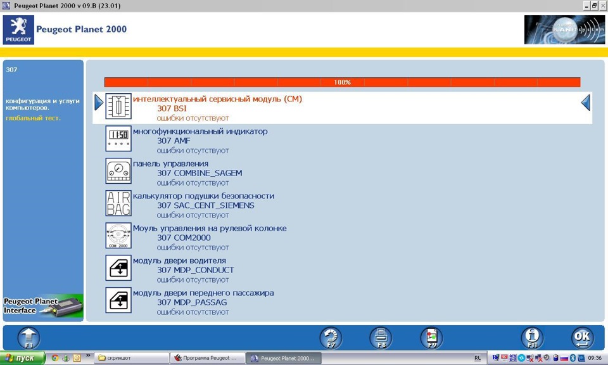Viewport: 608px width, 365px height.
Task: Click the AIR BAG icon
Action: tap(118, 203)
